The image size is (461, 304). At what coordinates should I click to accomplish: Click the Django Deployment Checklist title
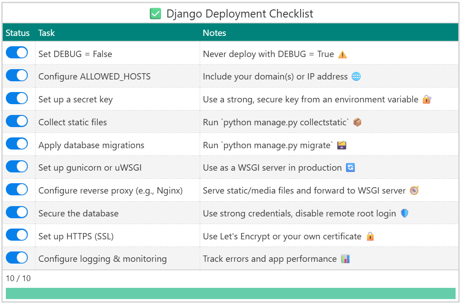240,14
